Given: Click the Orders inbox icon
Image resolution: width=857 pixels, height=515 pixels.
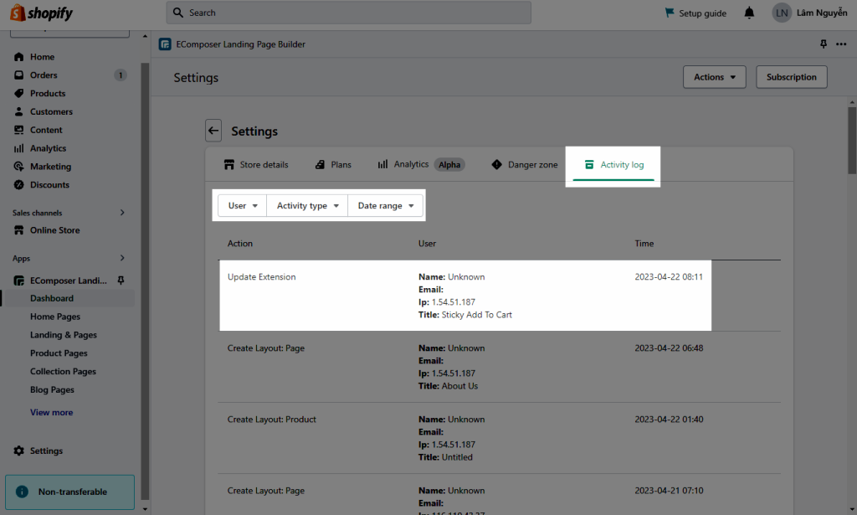Looking at the screenshot, I should pos(18,75).
